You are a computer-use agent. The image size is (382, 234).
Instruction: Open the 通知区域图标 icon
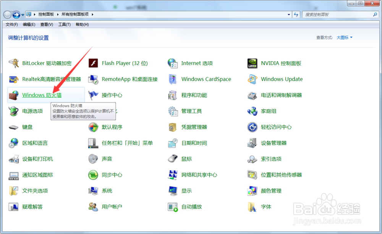(14, 175)
